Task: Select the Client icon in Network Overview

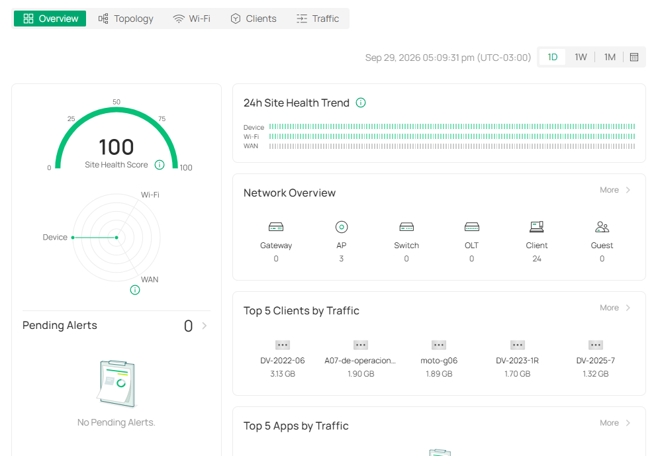Action: click(537, 227)
